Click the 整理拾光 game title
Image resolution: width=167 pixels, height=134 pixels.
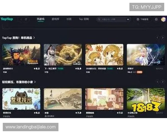coord(7,113)
